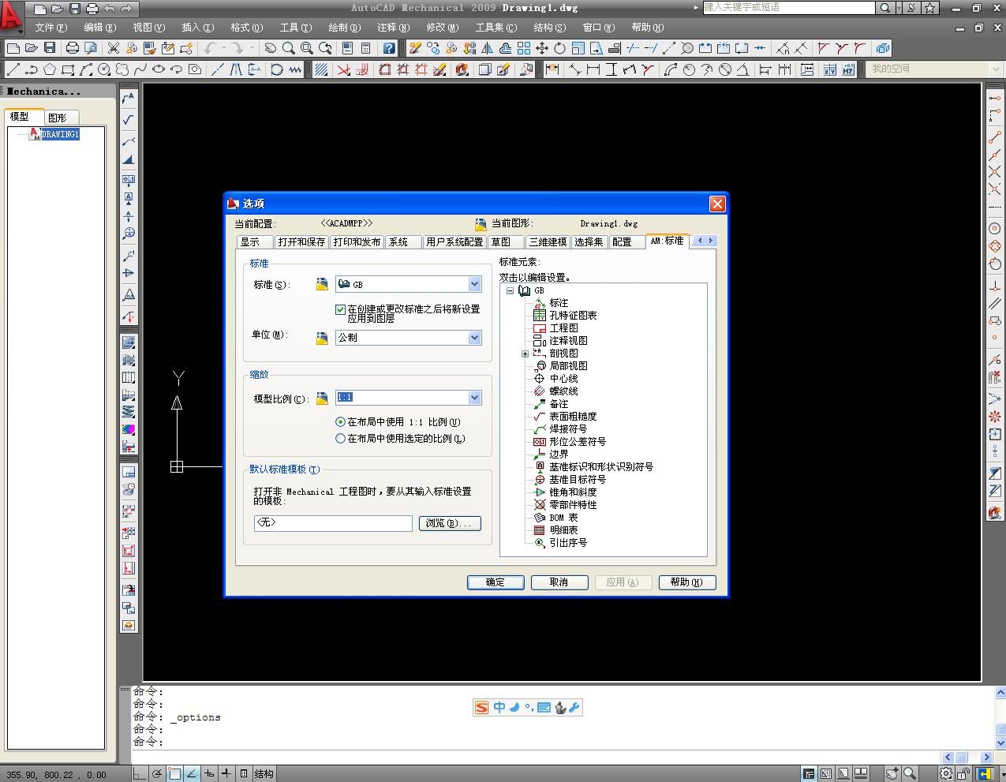Viewport: 1006px width, 782px height.
Task: Toggle the 结构 status bar button
Action: pyautogui.click(x=264, y=774)
